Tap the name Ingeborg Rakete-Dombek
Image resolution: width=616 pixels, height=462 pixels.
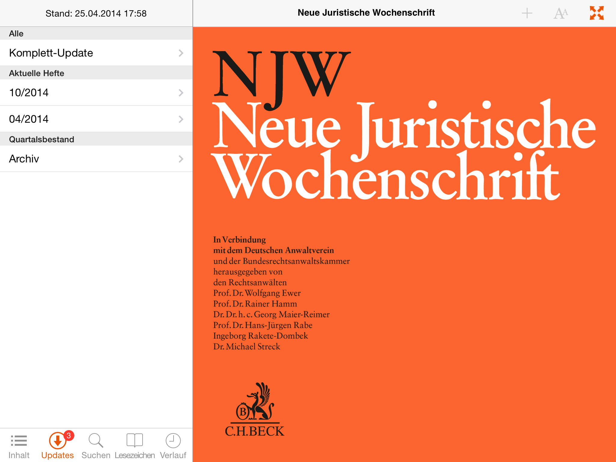(x=260, y=336)
